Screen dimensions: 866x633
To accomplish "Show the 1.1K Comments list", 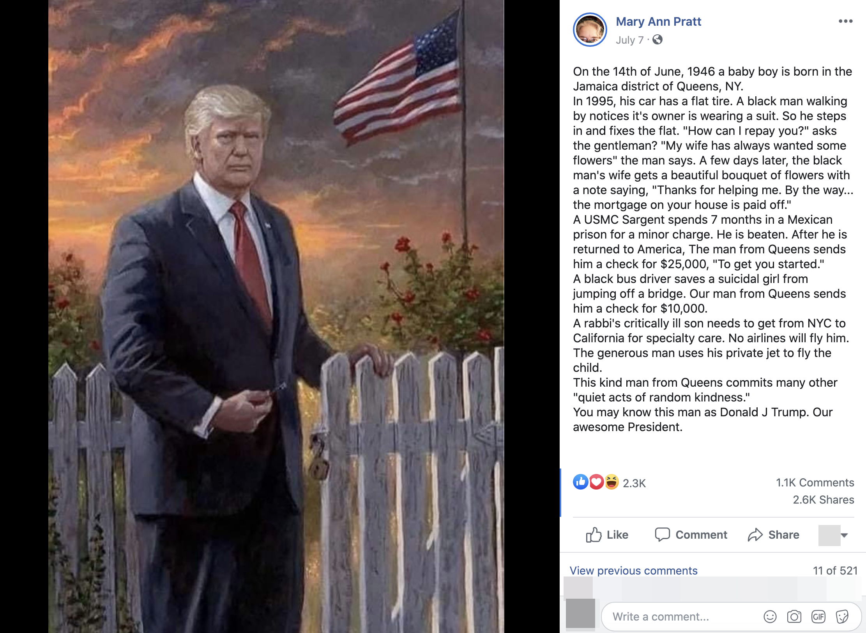I will [x=815, y=483].
